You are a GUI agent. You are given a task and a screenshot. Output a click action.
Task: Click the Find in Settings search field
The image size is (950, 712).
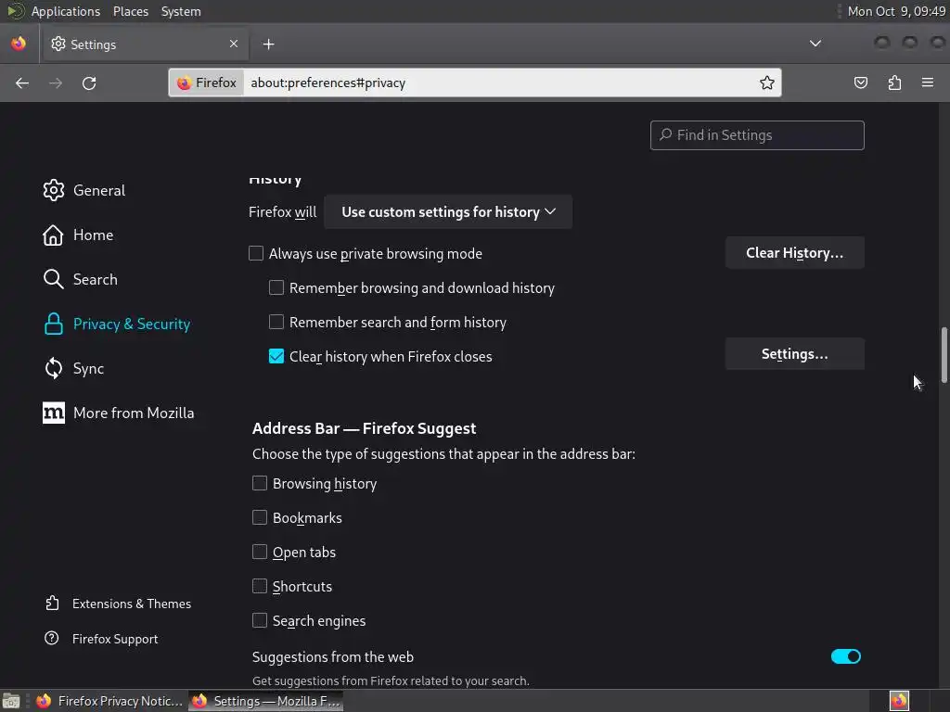(x=757, y=135)
